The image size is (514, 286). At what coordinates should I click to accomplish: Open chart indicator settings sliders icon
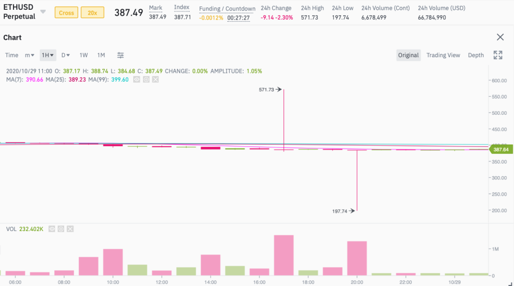(x=120, y=55)
